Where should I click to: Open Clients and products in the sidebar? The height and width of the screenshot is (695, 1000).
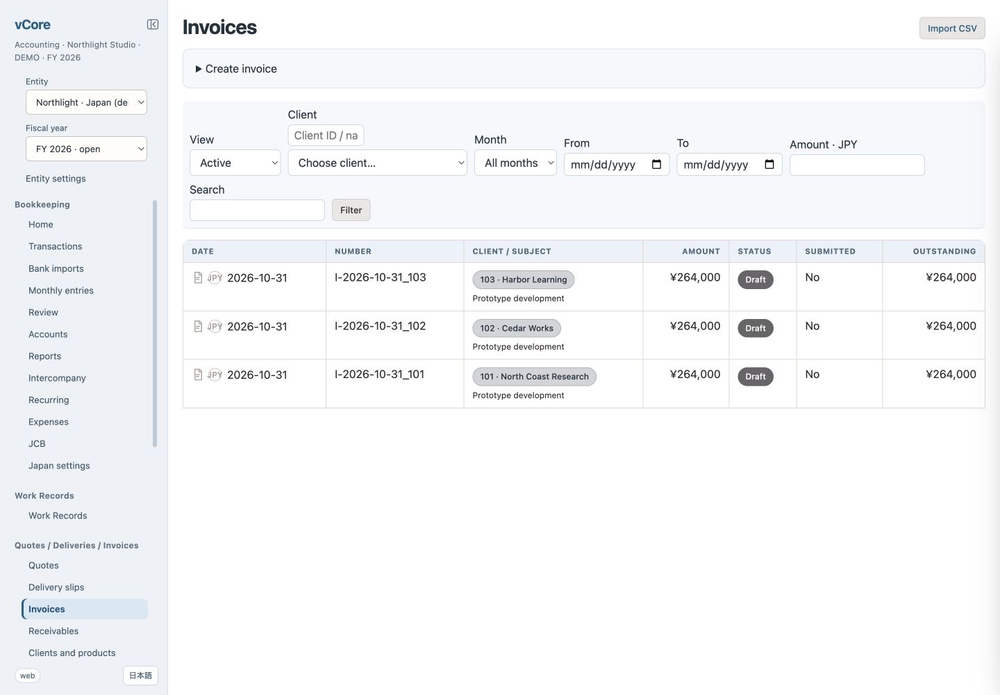72,653
